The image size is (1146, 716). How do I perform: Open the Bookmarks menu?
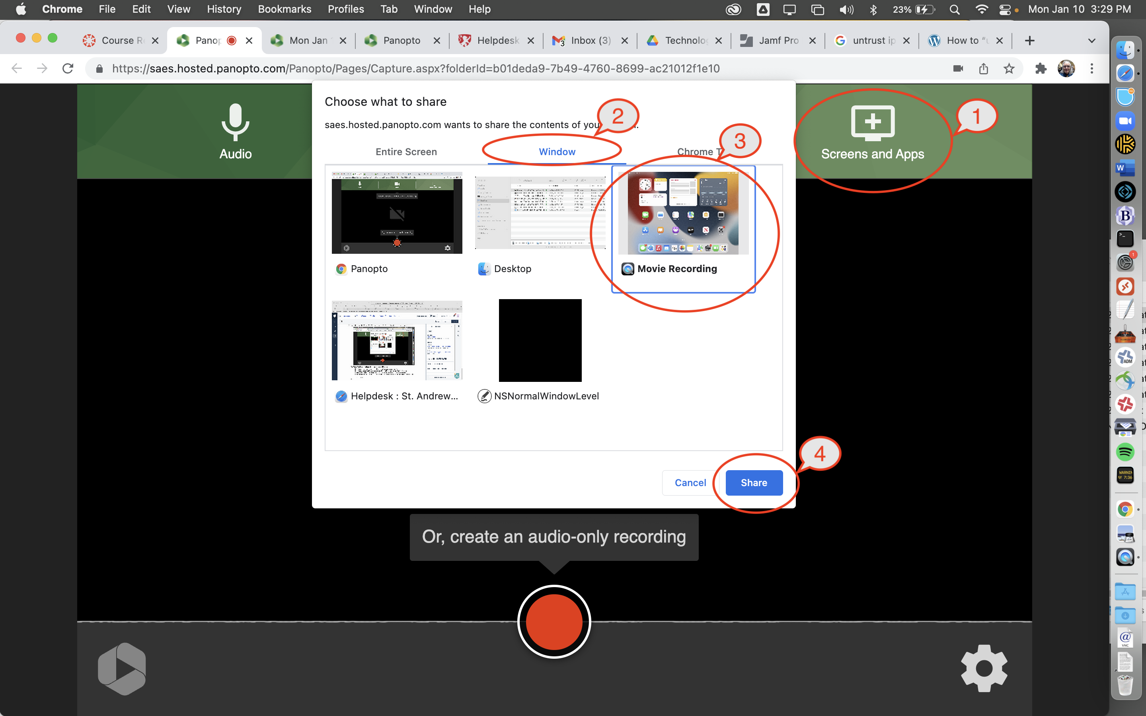tap(284, 9)
